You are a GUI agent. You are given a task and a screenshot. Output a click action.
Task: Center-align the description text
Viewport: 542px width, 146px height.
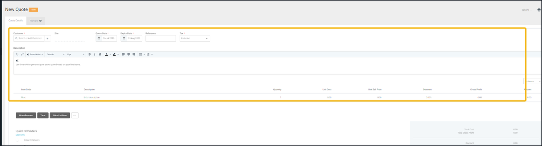point(129,54)
